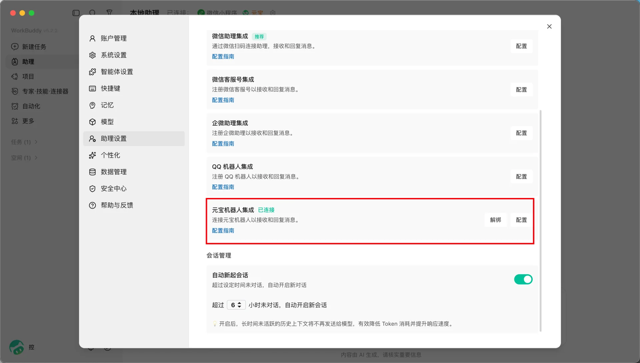Image resolution: width=640 pixels, height=363 pixels.
Task: Click the 个性化 sparkle icon
Action: click(x=92, y=155)
